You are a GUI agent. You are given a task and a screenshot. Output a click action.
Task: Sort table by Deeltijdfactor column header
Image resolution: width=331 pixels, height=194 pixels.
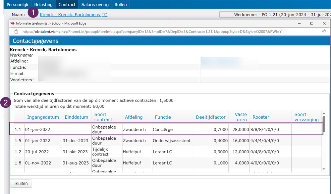click(x=211, y=117)
